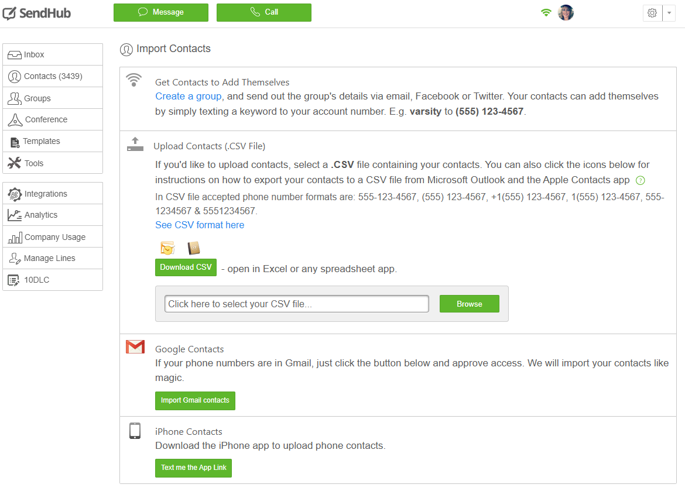This screenshot has width=685, height=491.
Task: Click the Download CSV button
Action: (x=186, y=267)
